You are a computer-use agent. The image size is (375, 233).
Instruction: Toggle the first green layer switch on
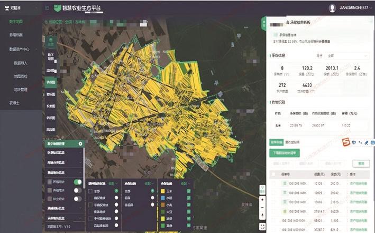click(78, 182)
